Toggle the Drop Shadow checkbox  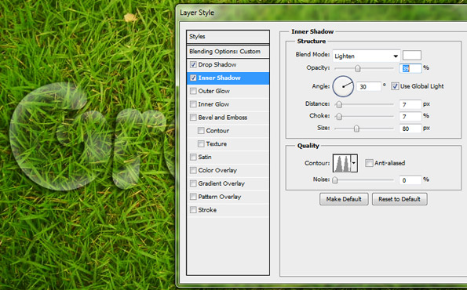(193, 64)
